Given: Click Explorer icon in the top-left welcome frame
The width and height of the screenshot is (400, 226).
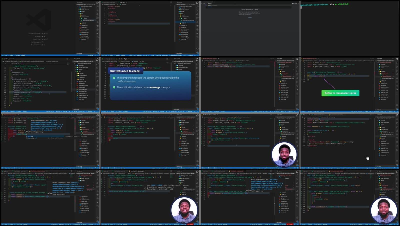Looking at the screenshot, I should (97, 3).
